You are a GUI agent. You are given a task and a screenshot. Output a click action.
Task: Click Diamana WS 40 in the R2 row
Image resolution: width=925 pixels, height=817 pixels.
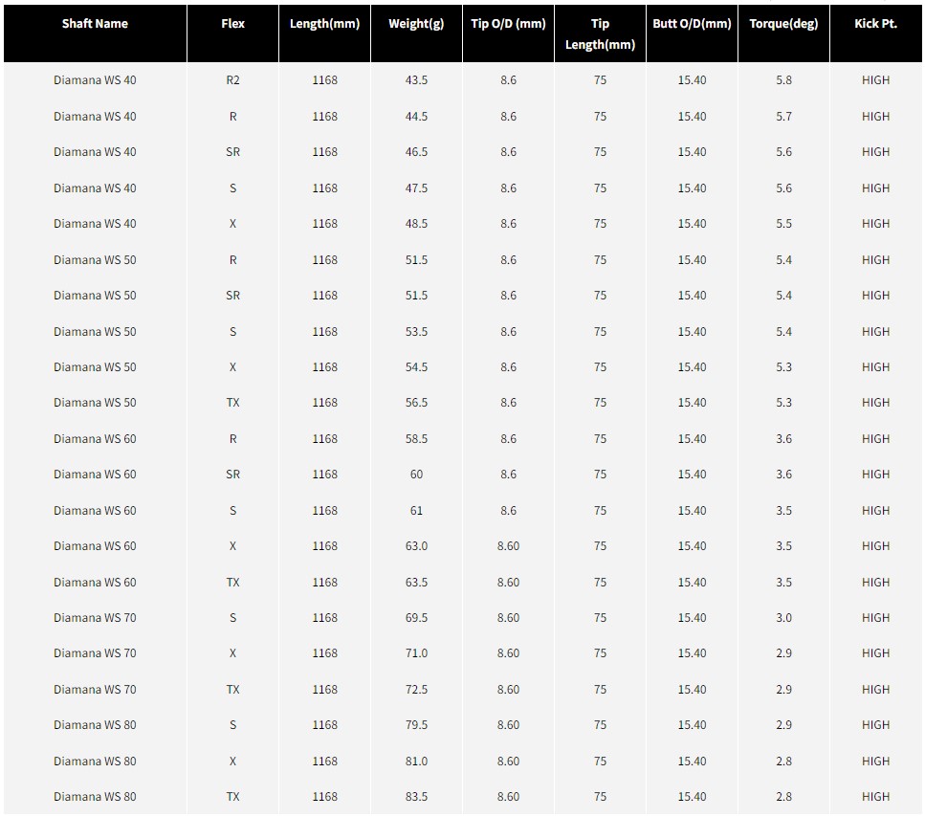click(95, 80)
